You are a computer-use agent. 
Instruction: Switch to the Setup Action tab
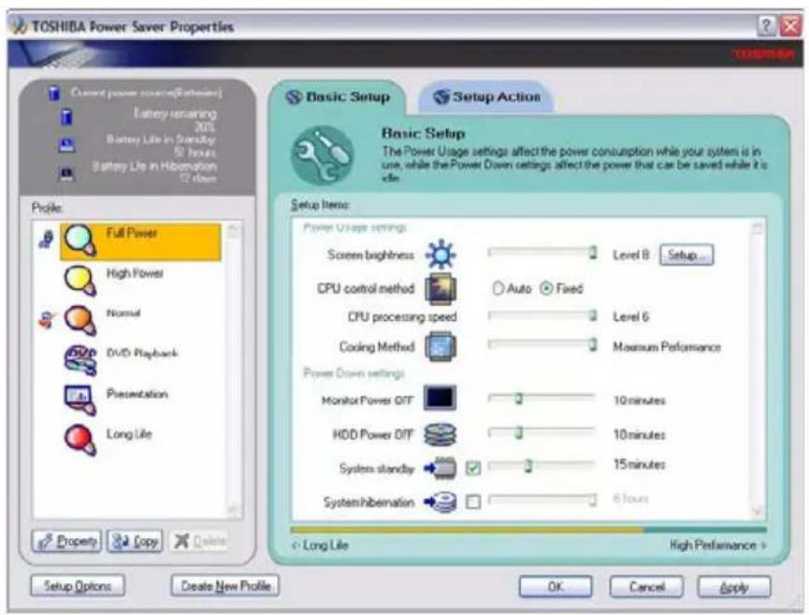[486, 97]
